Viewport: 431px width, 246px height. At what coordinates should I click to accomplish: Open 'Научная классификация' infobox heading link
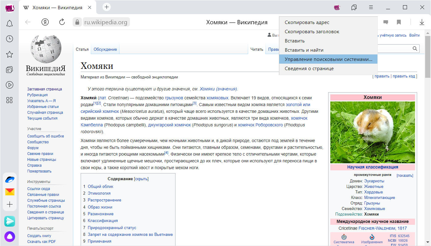[x=373, y=167]
